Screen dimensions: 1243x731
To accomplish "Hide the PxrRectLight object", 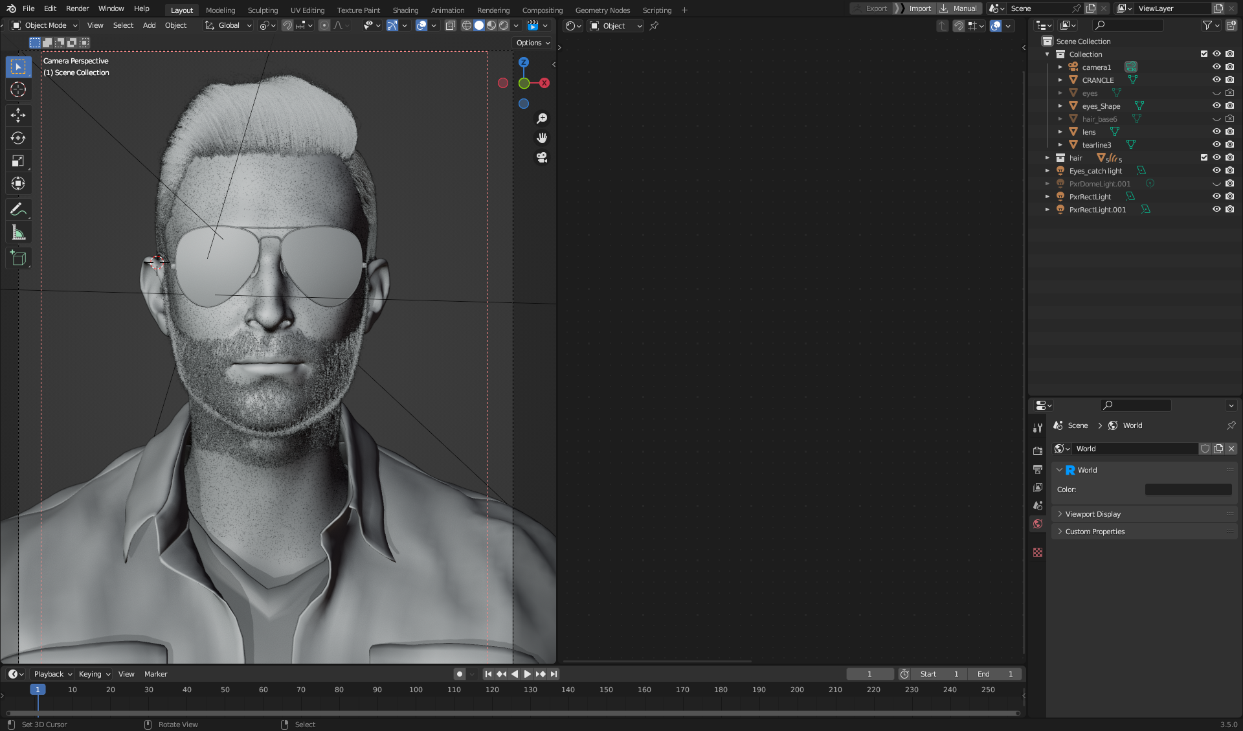I will click(x=1216, y=196).
